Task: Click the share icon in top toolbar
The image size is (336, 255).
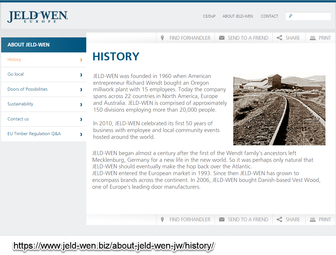Action: click(x=279, y=38)
